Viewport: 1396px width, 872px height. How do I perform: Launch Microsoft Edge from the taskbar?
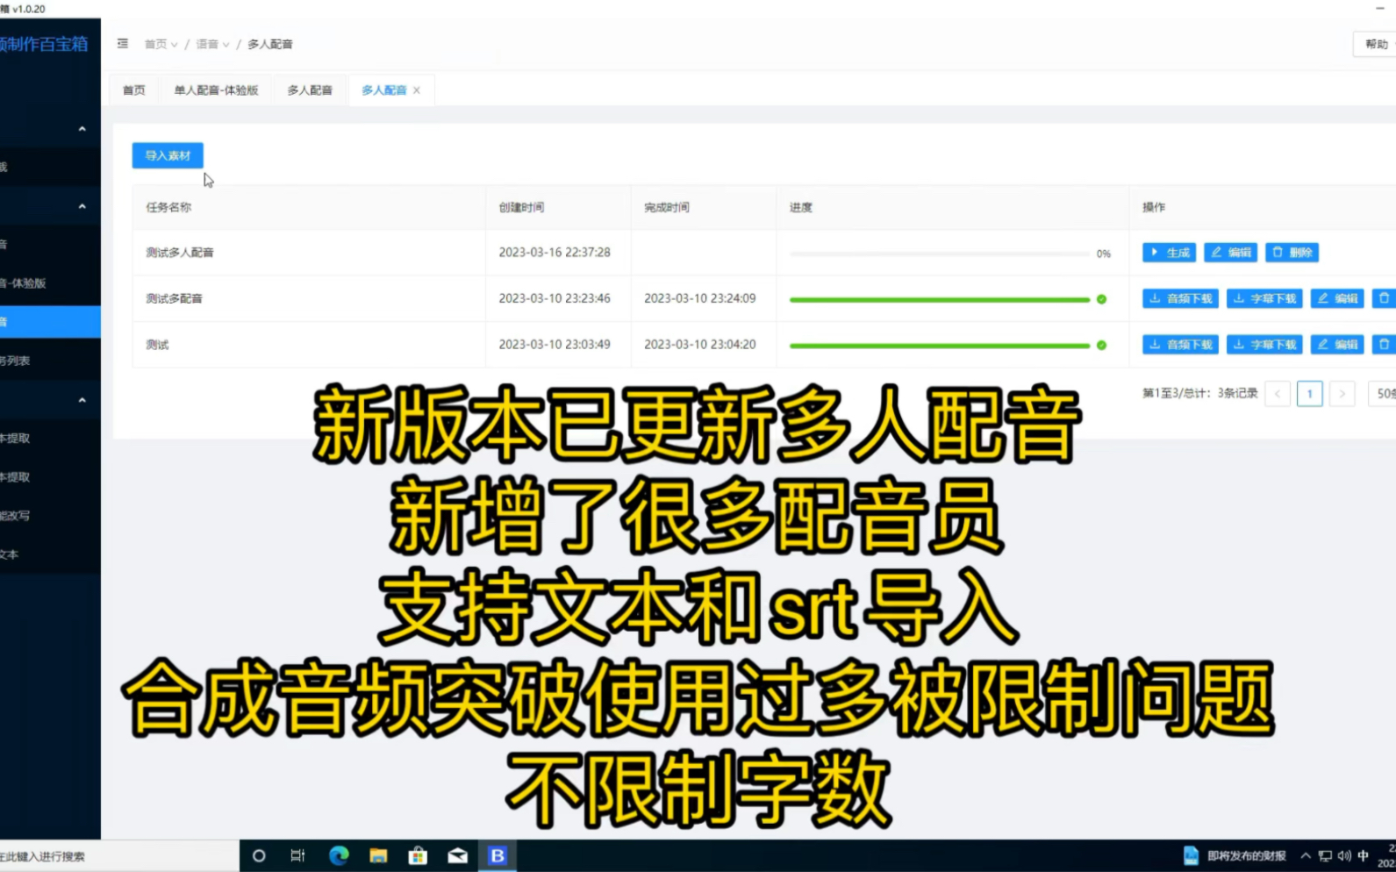coord(339,855)
